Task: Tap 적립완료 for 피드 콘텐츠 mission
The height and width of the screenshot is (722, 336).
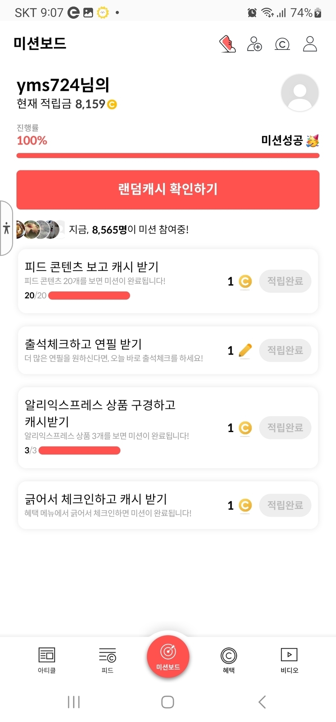Action: click(285, 281)
